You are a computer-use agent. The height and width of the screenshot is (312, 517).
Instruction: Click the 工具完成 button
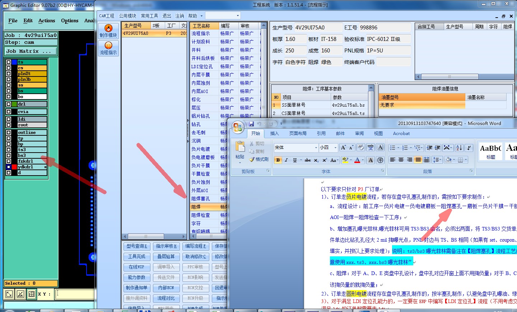137,256
